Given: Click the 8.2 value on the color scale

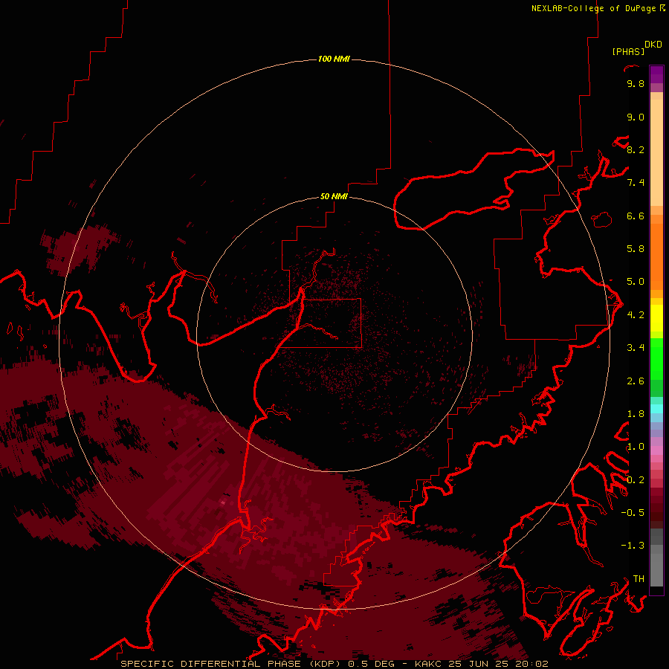Looking at the screenshot, I should click(x=636, y=149).
